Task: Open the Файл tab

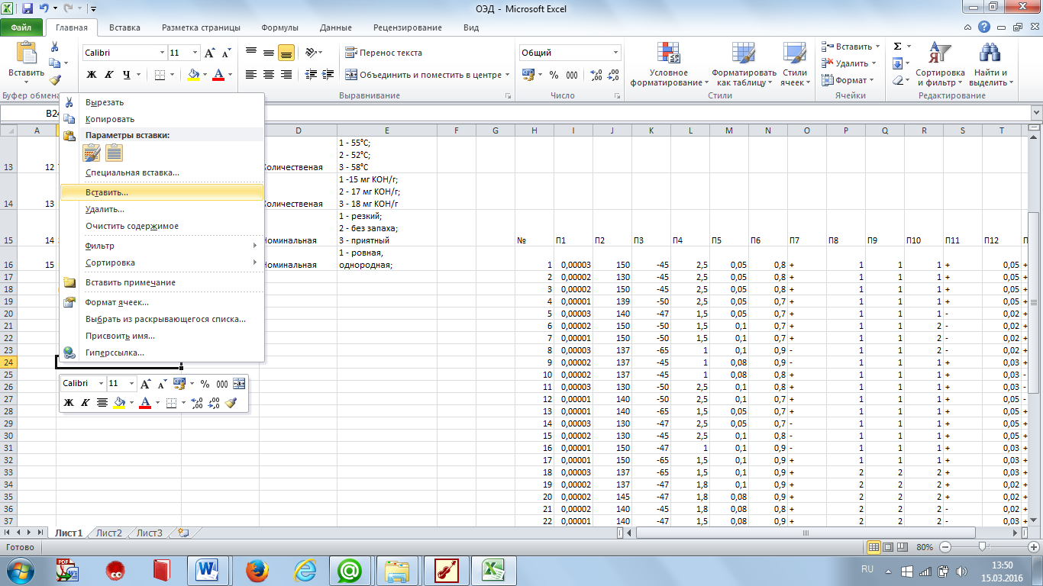Action: (x=21, y=27)
